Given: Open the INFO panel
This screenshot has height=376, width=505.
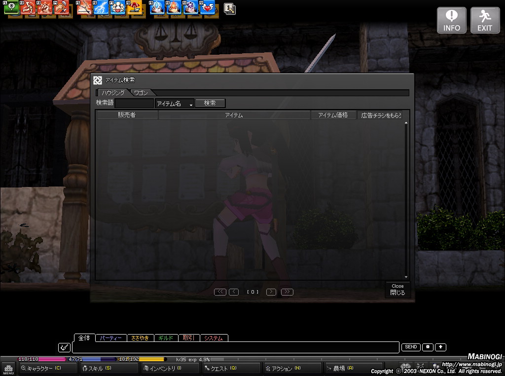Looking at the screenshot, I should 451,20.
